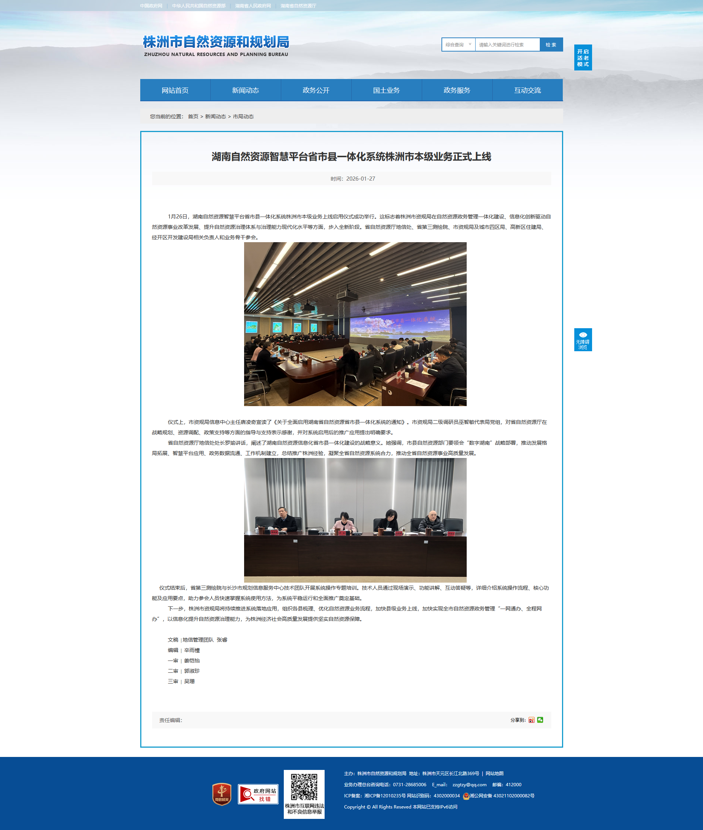Open the 网站地图 footer link
703x830 pixels.
pos(494,773)
